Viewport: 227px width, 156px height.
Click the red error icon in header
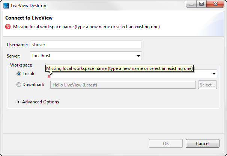pyautogui.click(x=8, y=27)
